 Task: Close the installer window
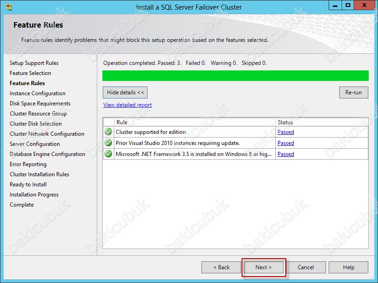point(364,6)
